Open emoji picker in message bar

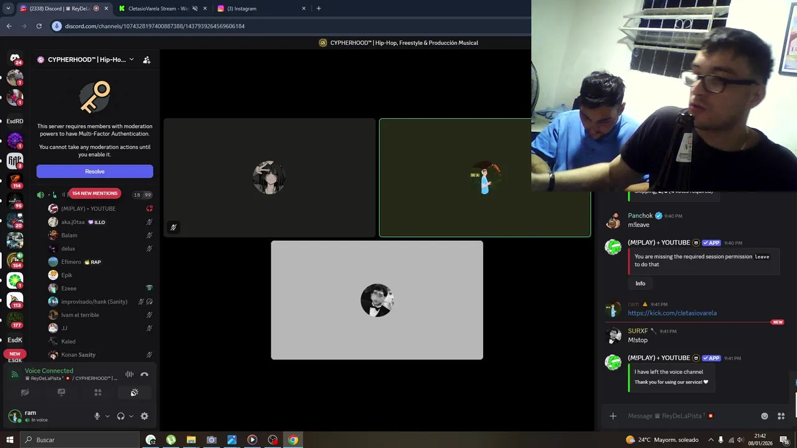[765, 416]
